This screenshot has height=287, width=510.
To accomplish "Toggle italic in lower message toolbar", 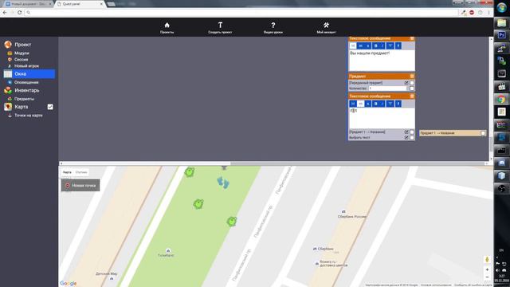I will coord(382,104).
